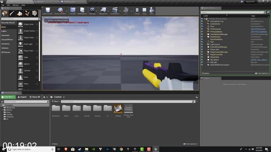
Task: Click the grayed-out Build toolbar button
Action: (126, 11)
